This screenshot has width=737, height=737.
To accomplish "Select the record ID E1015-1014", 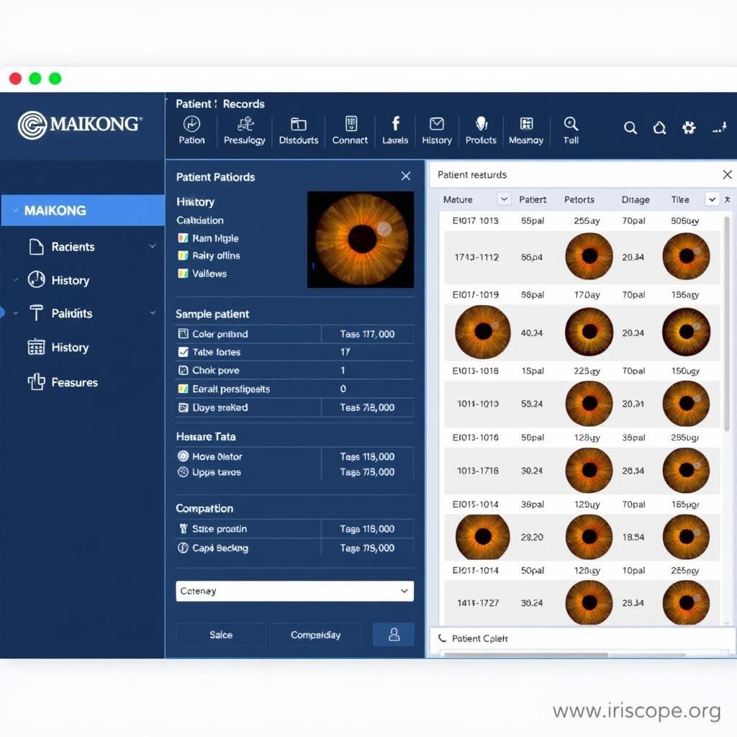I will click(475, 505).
